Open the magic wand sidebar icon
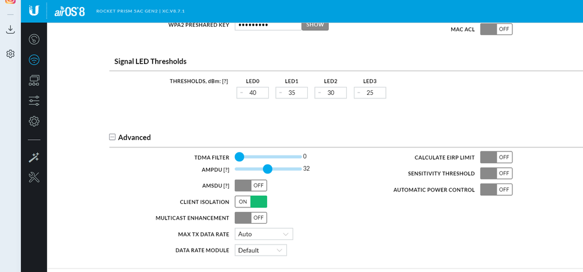The image size is (583, 272). [34, 157]
